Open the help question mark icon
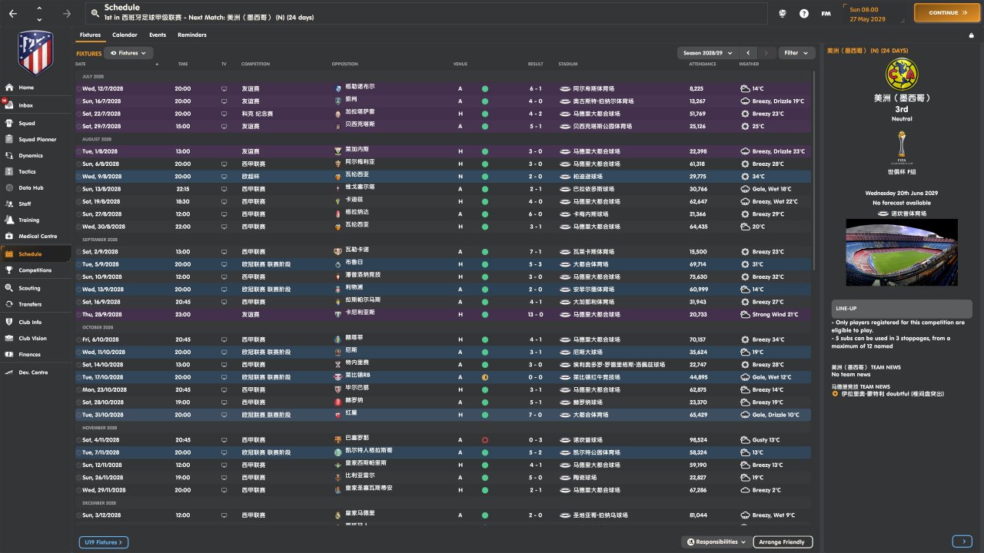 (x=804, y=13)
